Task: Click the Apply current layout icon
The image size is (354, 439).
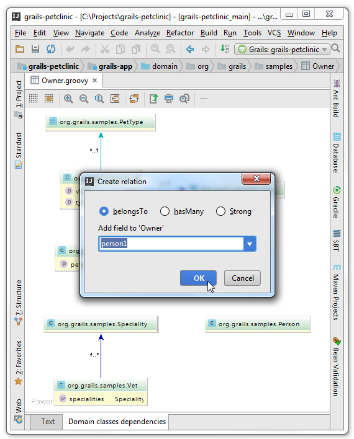Action: coord(134,99)
